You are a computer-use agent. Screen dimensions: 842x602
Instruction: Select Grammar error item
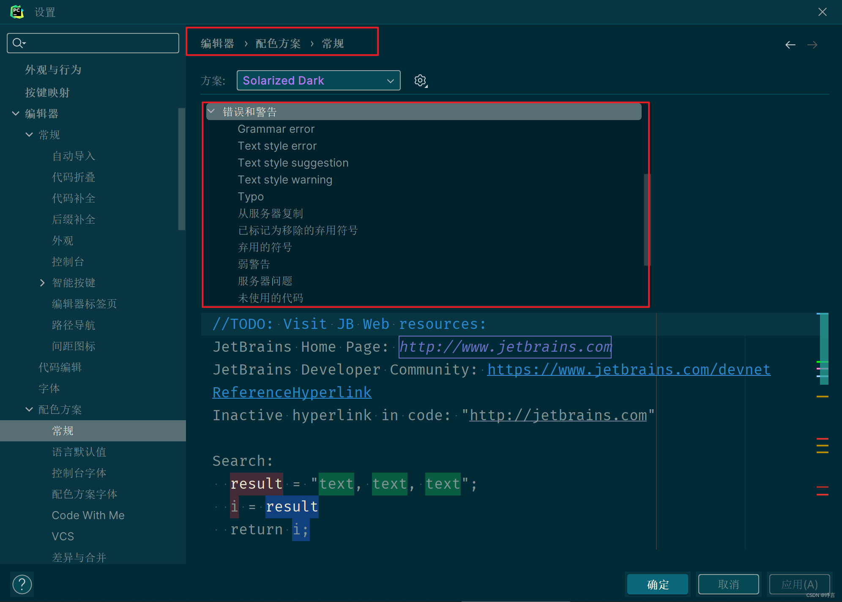point(276,129)
